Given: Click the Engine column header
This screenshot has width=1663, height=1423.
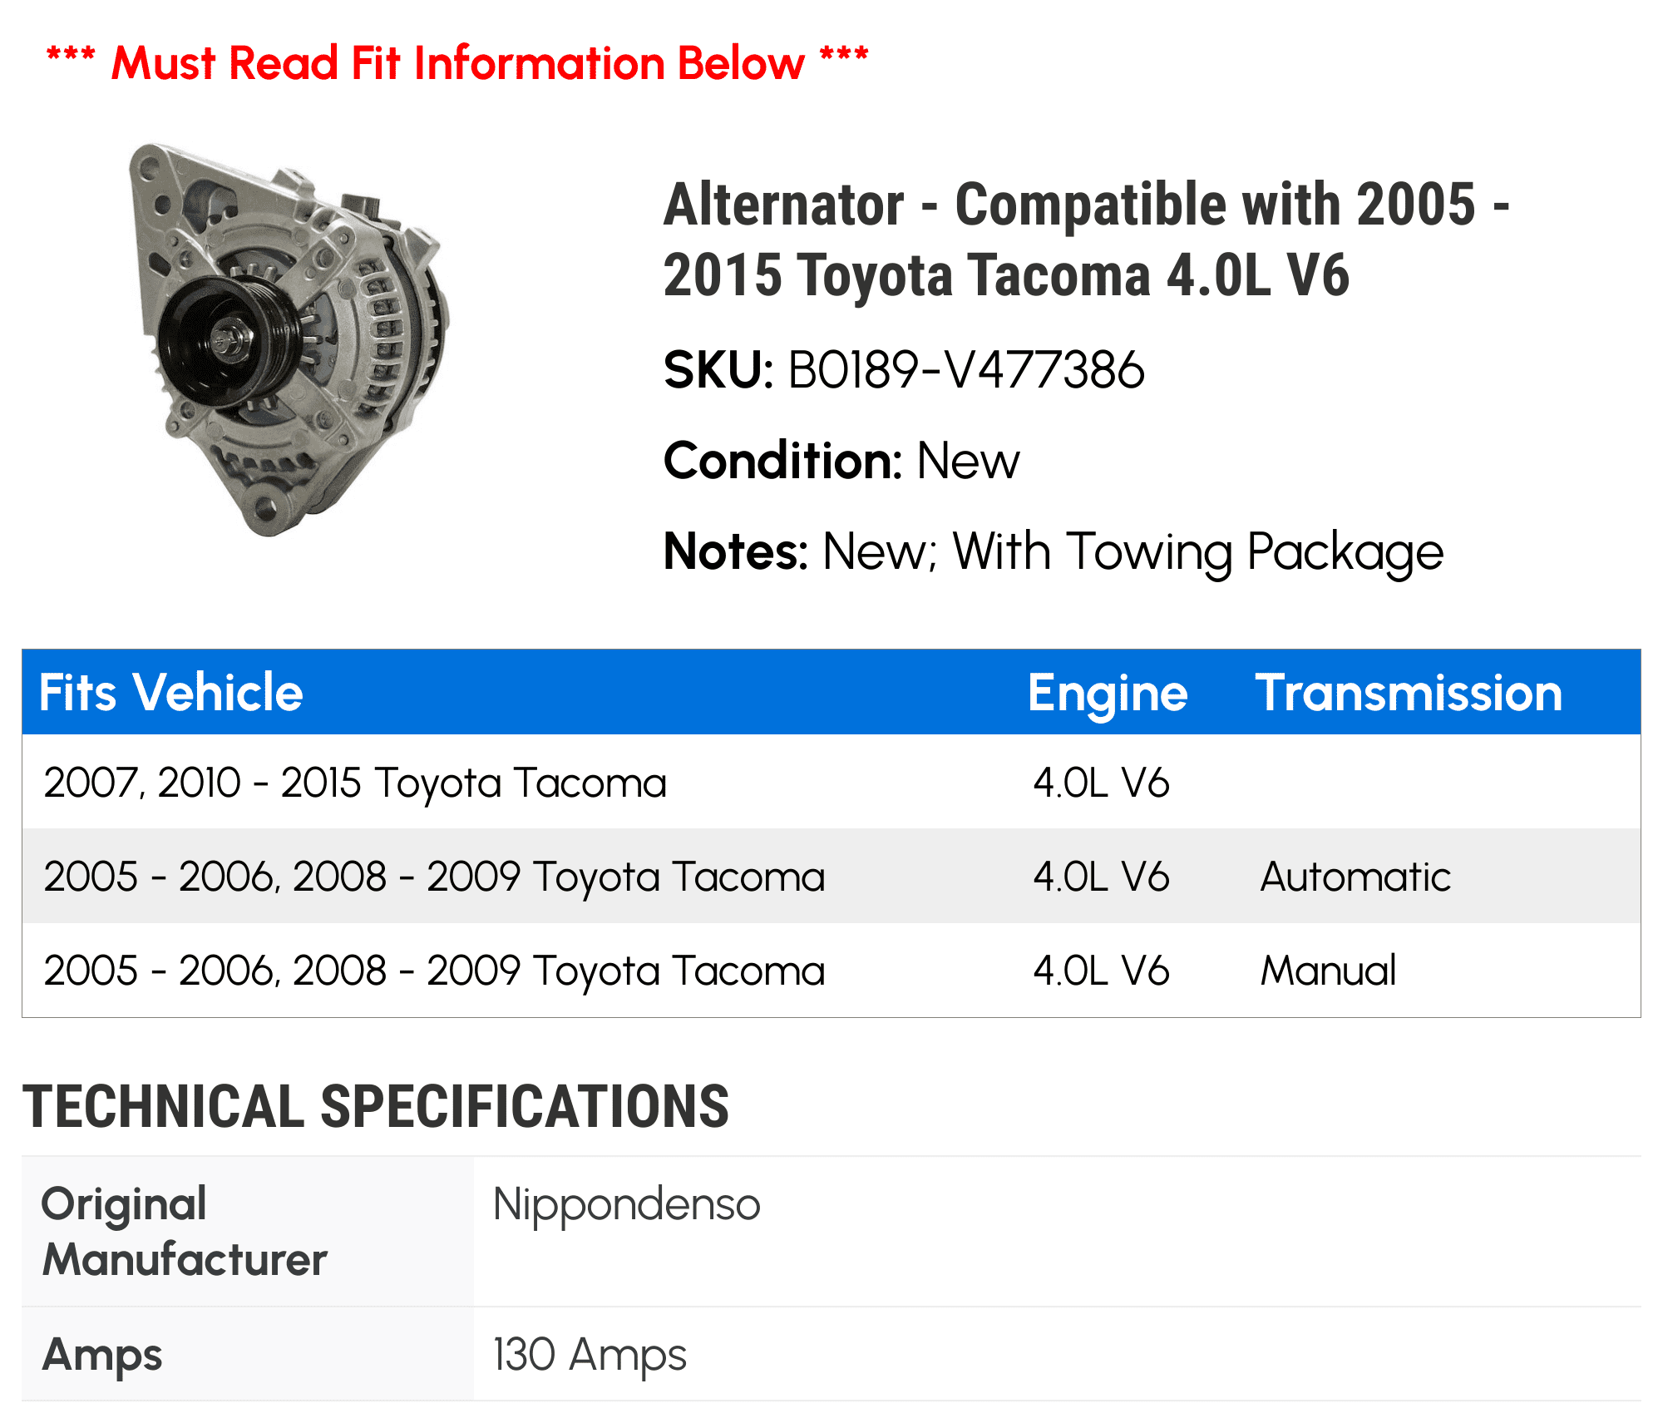Looking at the screenshot, I should coord(1108,693).
